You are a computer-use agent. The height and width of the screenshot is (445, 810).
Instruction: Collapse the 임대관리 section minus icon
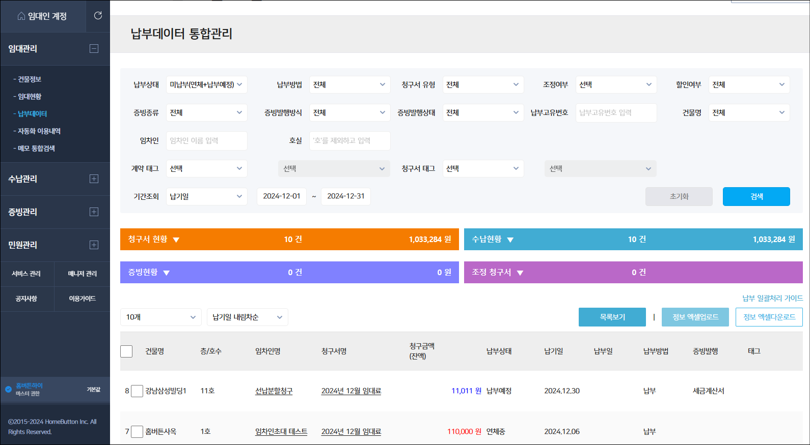tap(94, 49)
